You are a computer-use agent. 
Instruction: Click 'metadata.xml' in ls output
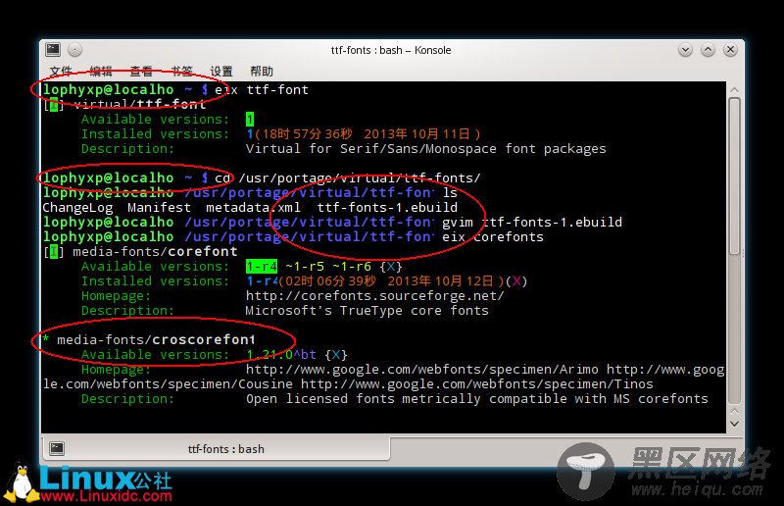coord(253,207)
